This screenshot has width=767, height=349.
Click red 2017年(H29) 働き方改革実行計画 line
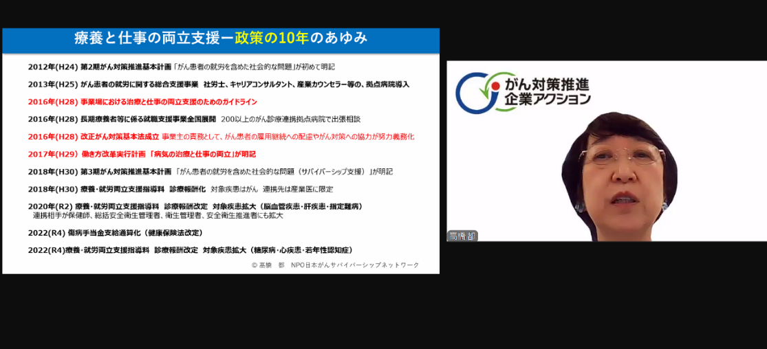coord(142,154)
